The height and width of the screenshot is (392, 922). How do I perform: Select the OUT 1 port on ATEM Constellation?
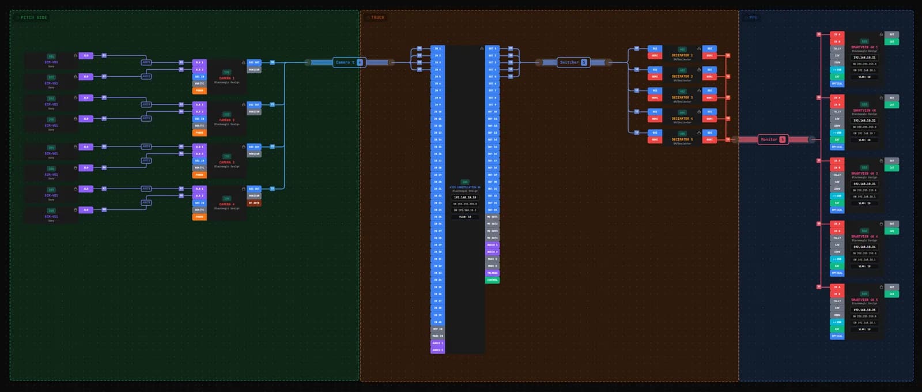pyautogui.click(x=492, y=48)
